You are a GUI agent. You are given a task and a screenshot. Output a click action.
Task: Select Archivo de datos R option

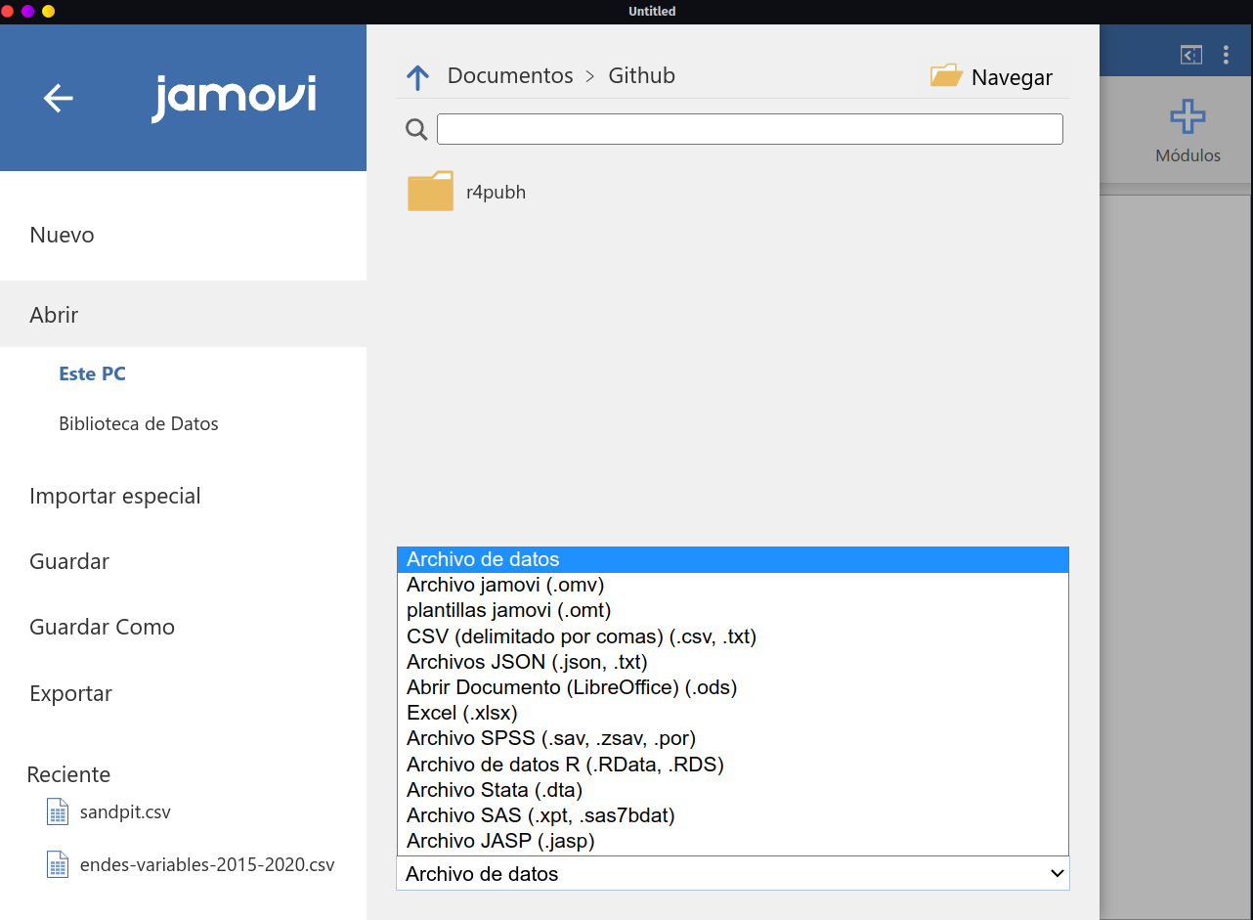click(733, 764)
